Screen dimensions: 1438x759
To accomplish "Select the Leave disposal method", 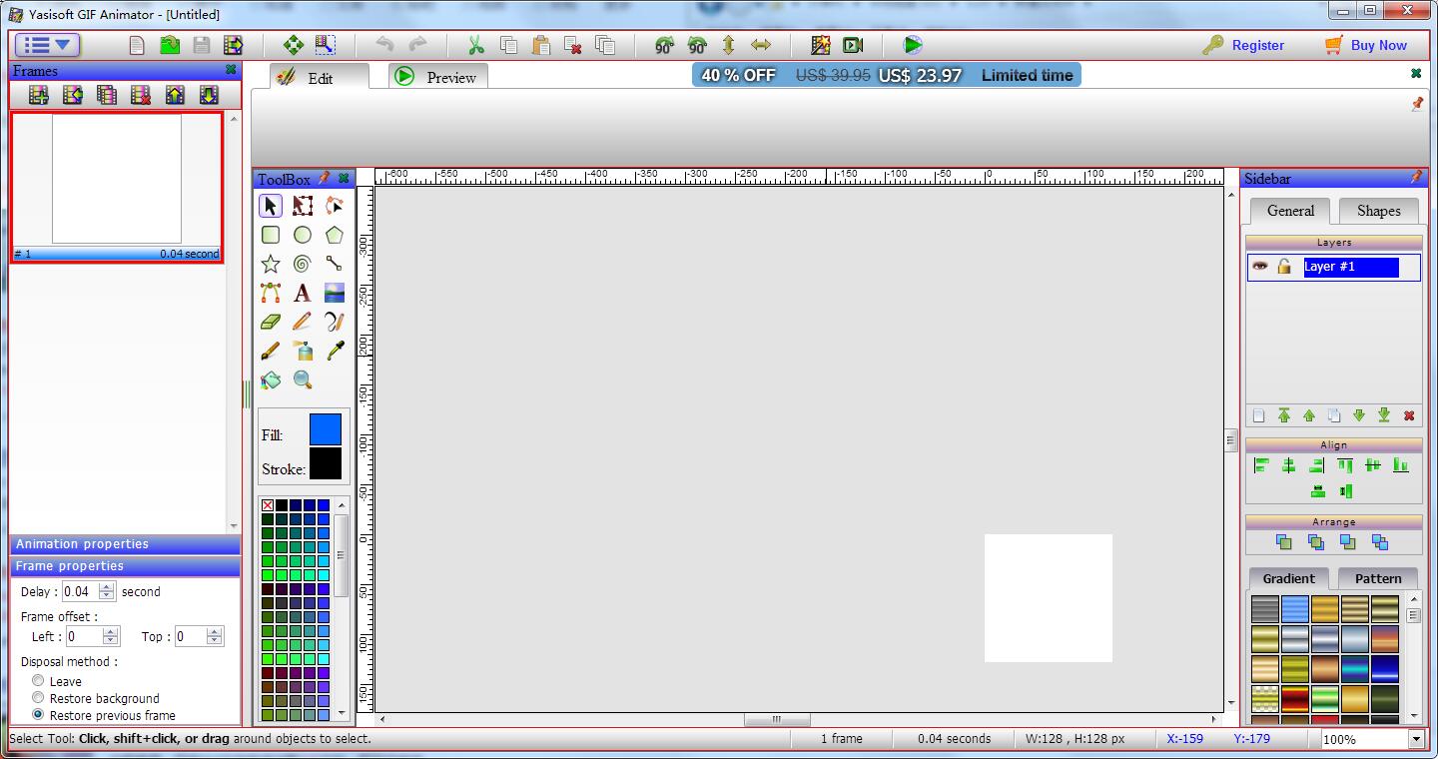I will tap(39, 681).
